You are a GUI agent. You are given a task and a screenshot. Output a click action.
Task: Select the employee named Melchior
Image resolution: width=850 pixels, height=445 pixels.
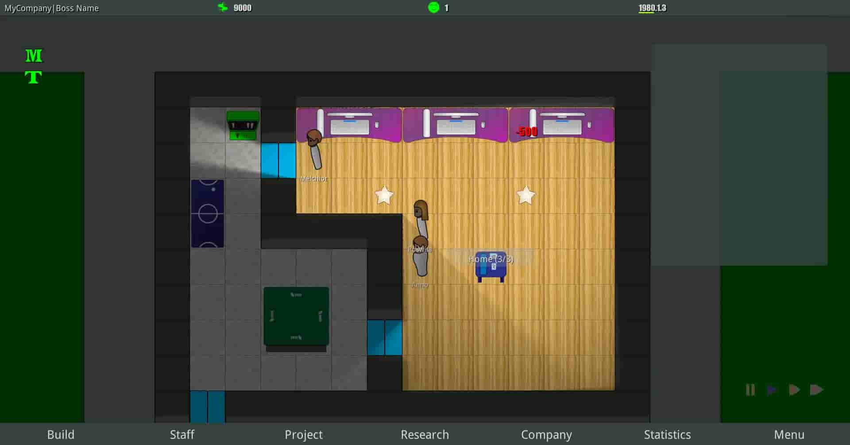[x=314, y=151]
